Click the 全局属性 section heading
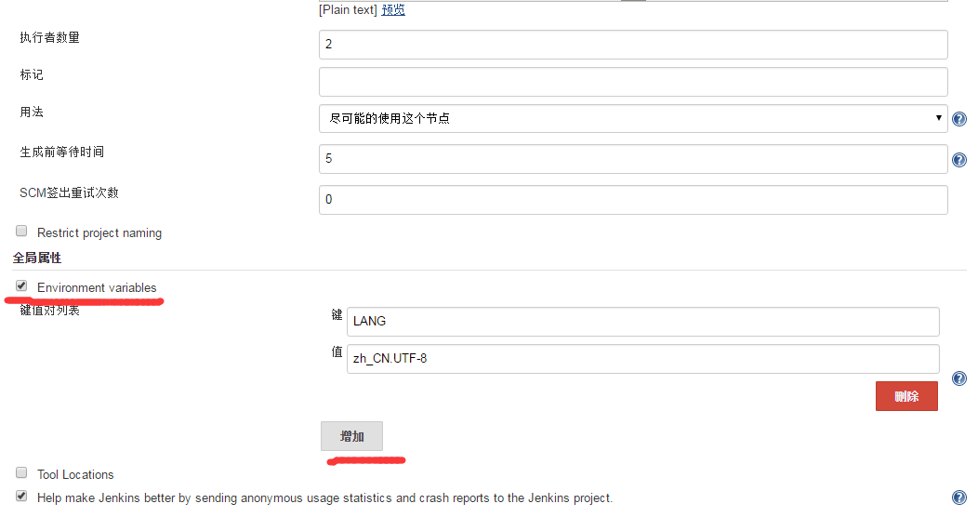 point(37,258)
